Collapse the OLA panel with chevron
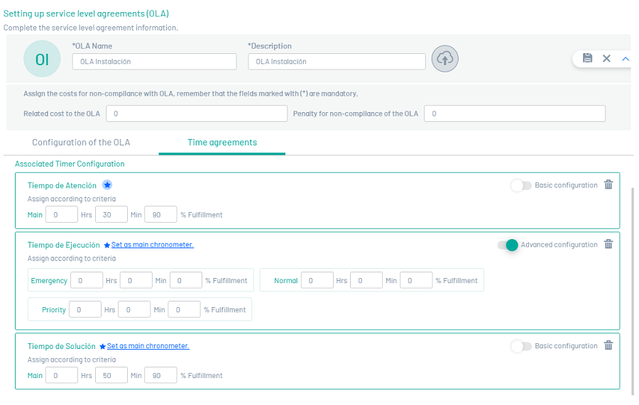 [x=626, y=58]
